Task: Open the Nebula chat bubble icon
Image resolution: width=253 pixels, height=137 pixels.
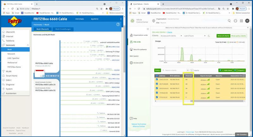Action: click(x=235, y=21)
